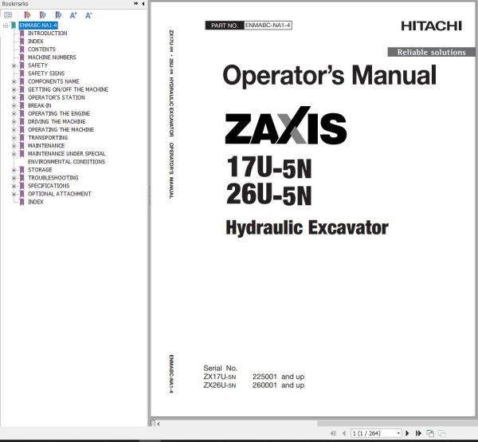The height and width of the screenshot is (442, 478).
Task: Open the final INDEX bookmark after OPTIONAL ATTACHMENT
Action: tap(36, 202)
